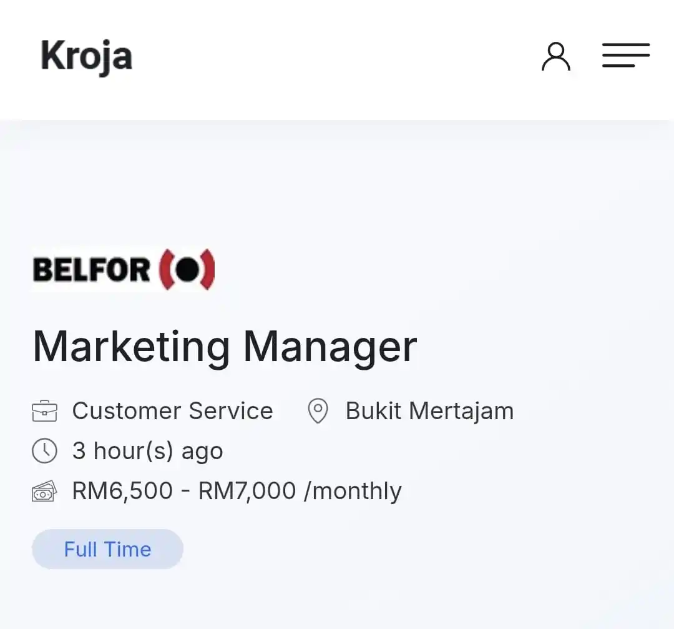Click the 3 hour(s) ago timestamp
674x629 pixels.
147,451
